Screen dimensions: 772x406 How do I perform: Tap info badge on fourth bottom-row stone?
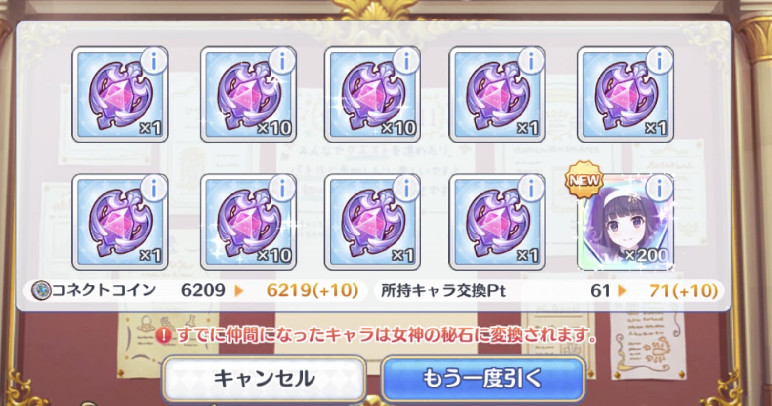[531, 189]
